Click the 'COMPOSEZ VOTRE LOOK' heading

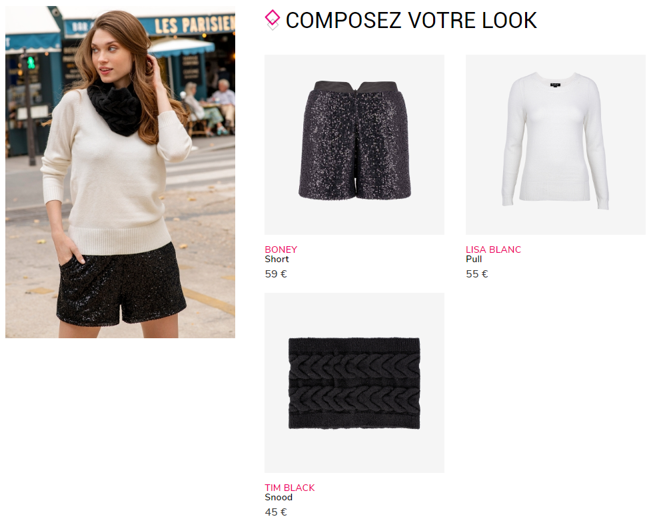412,20
